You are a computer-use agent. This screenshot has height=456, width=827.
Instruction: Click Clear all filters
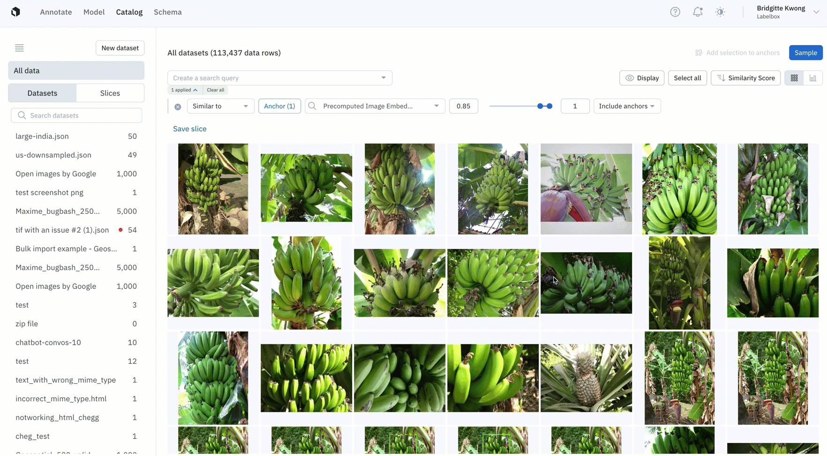coord(216,90)
